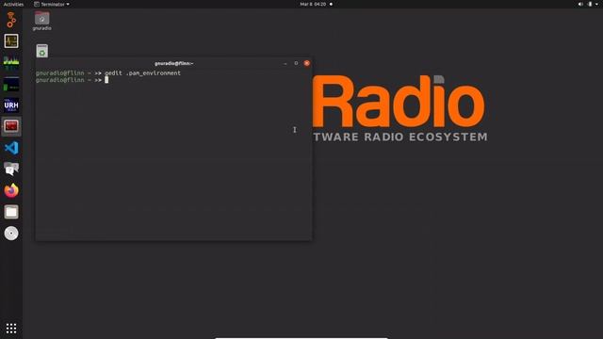Open the Activities overview

click(13, 4)
